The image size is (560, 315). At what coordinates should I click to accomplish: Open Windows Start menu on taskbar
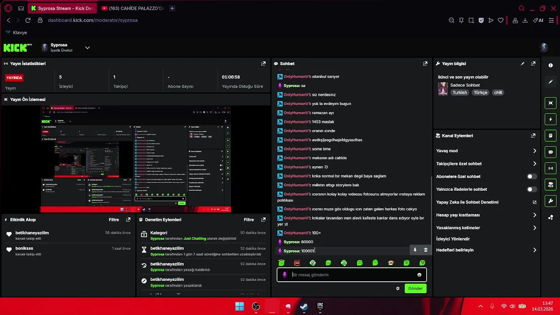coord(240,306)
